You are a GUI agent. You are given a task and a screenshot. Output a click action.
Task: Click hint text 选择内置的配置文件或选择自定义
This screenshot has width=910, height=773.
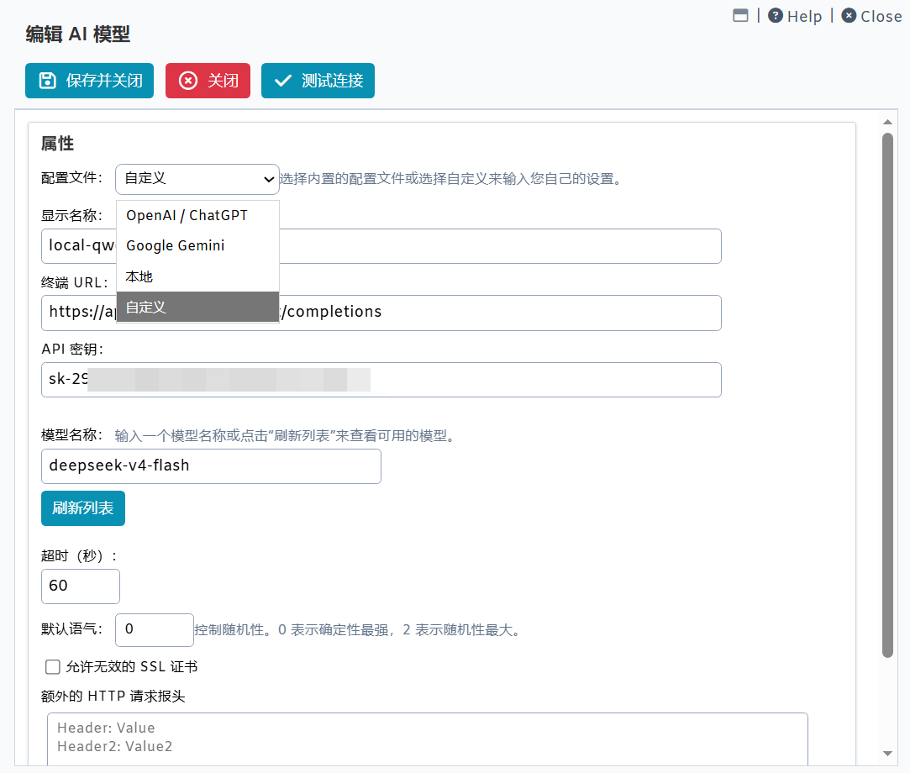(x=452, y=179)
